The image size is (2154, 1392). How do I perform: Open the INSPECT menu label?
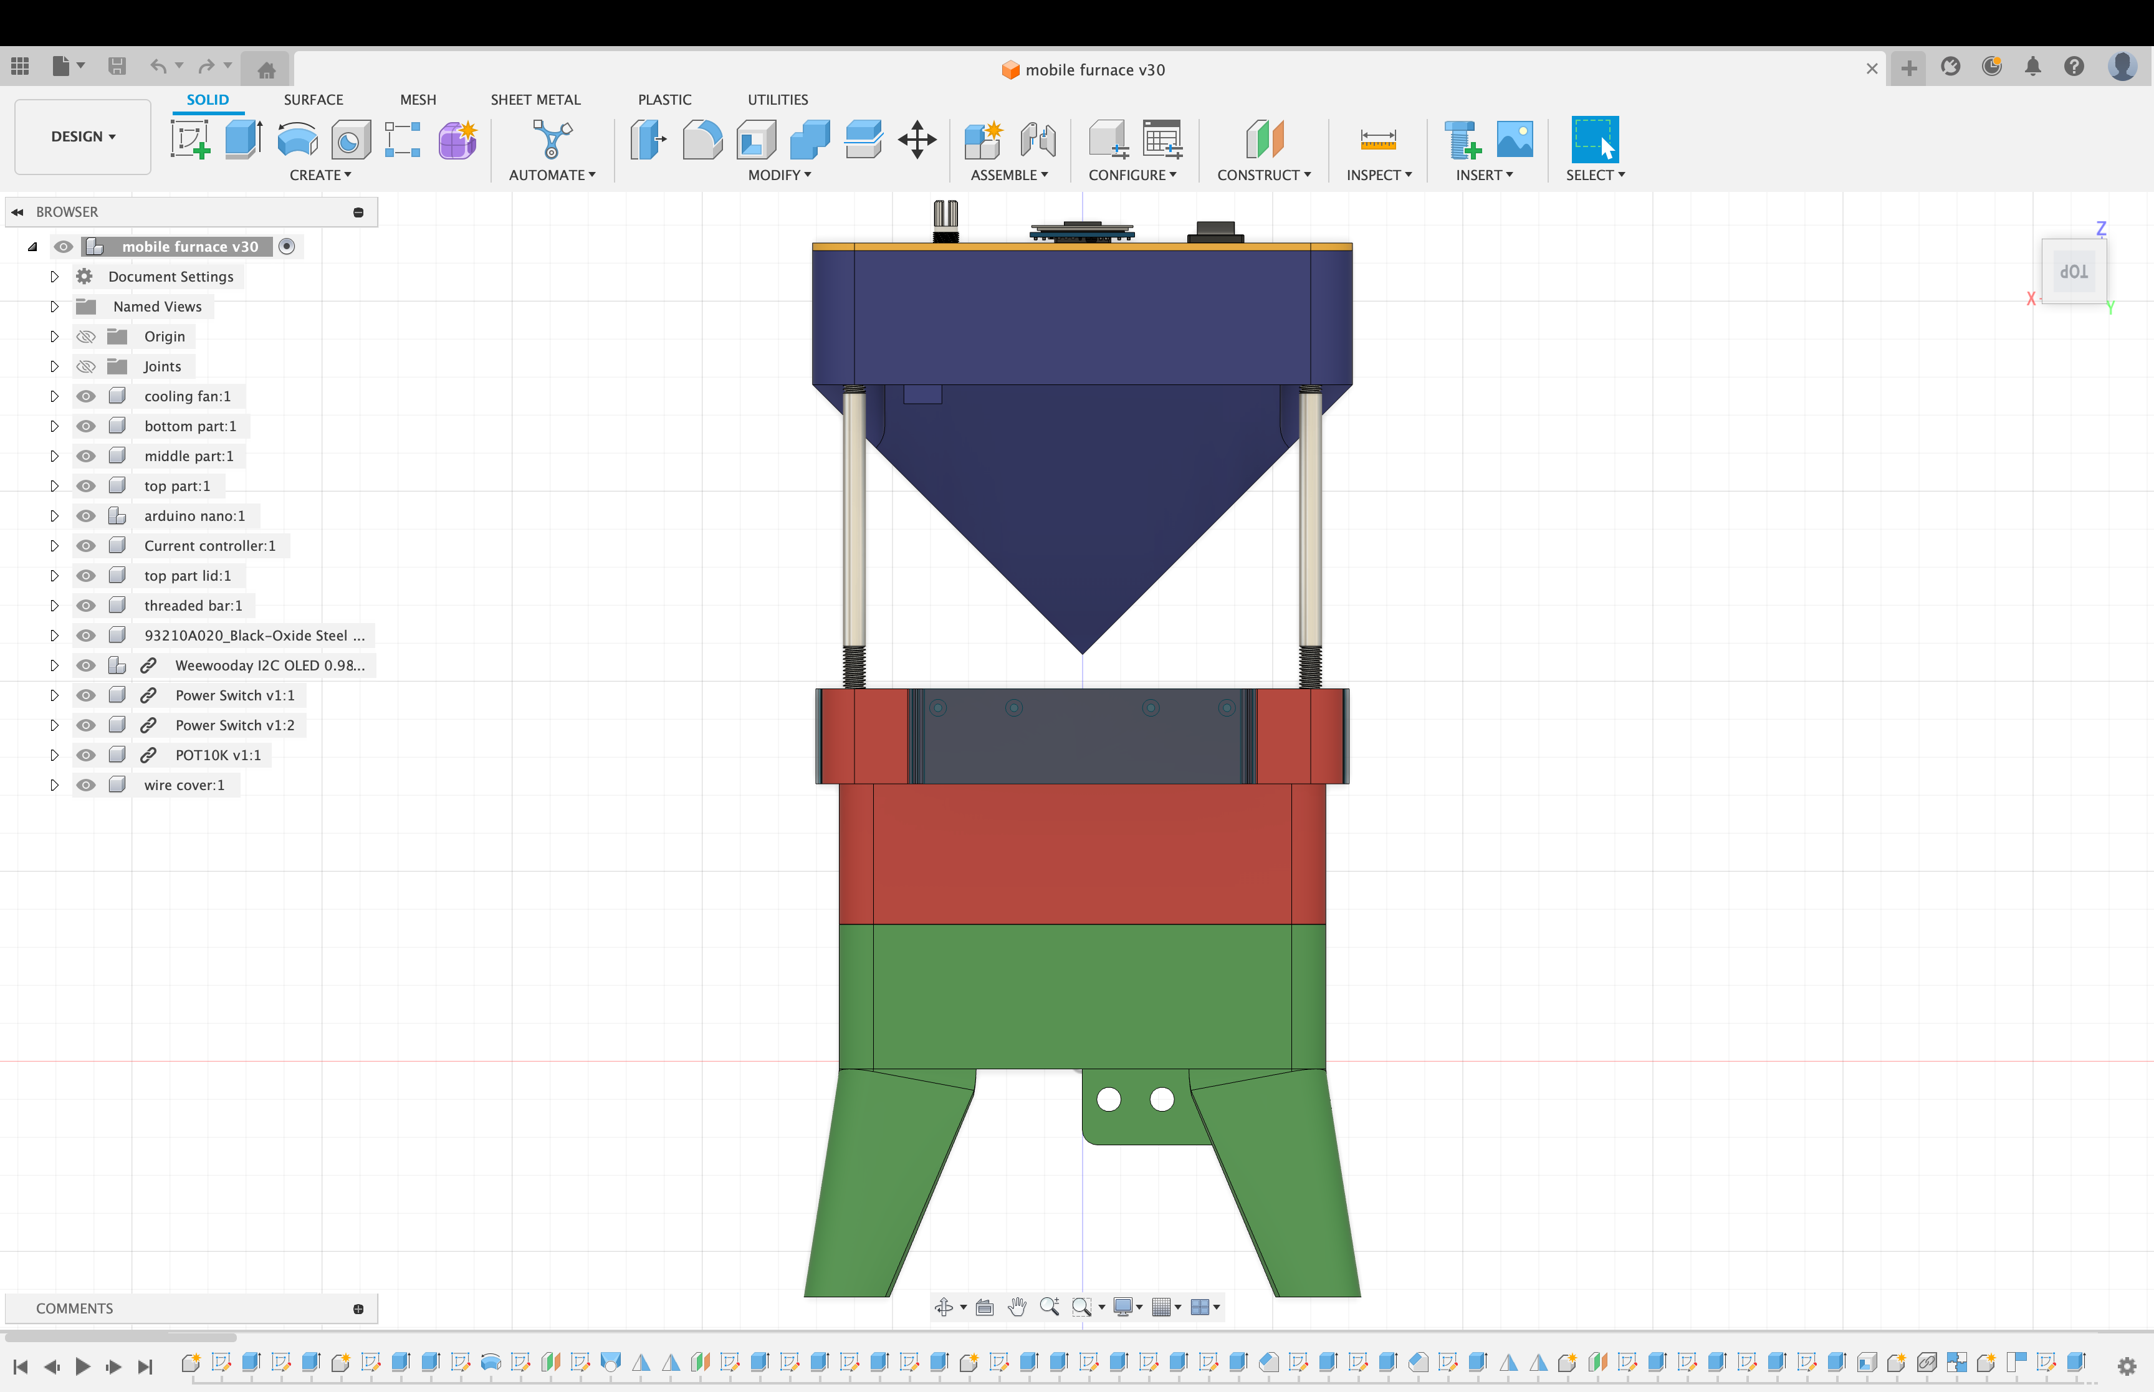point(1379,174)
